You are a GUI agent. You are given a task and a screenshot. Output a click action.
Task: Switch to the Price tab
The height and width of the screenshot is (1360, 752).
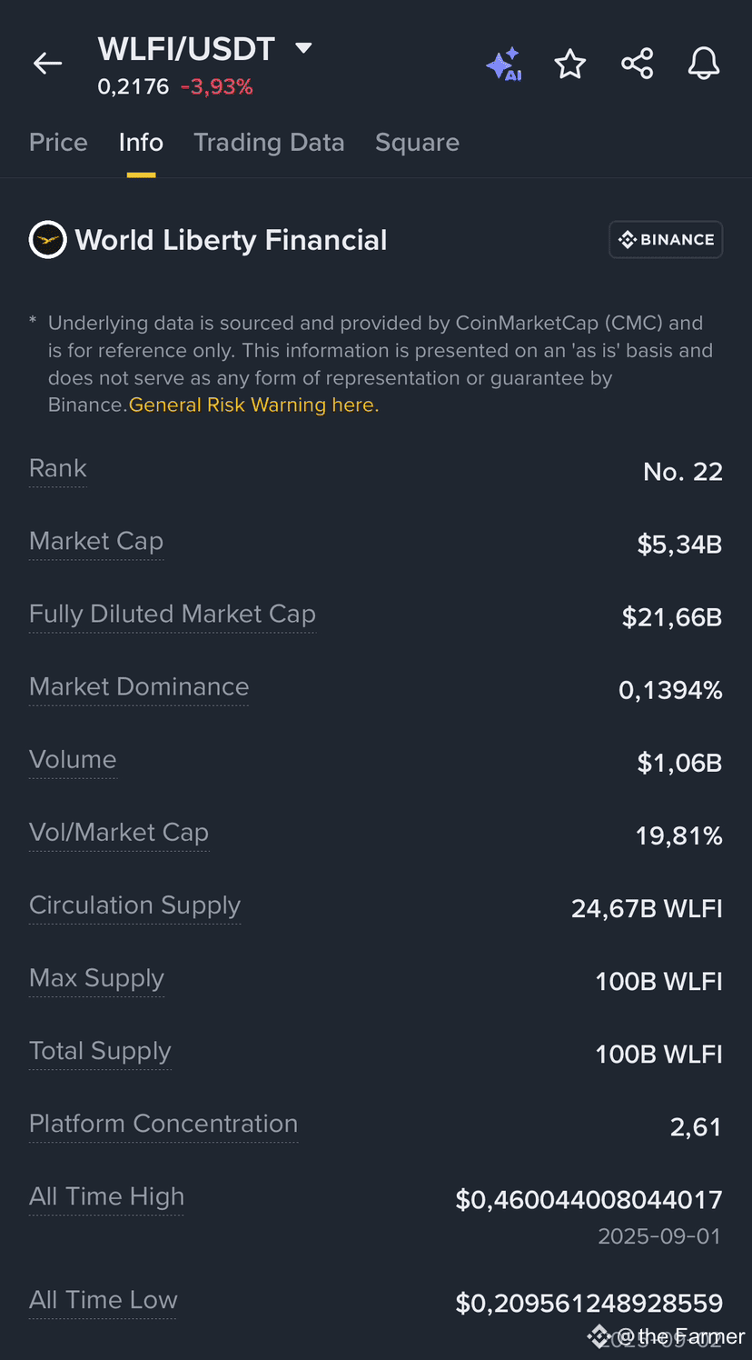coord(58,143)
